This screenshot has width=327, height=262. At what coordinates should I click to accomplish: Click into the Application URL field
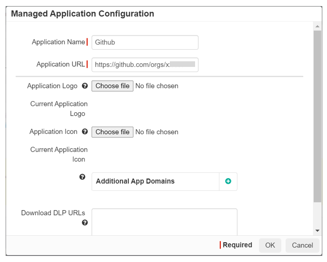tap(145, 65)
